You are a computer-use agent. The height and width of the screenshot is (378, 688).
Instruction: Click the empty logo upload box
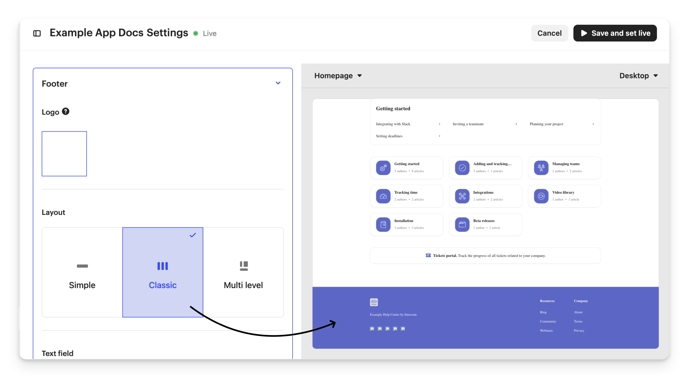(x=64, y=154)
